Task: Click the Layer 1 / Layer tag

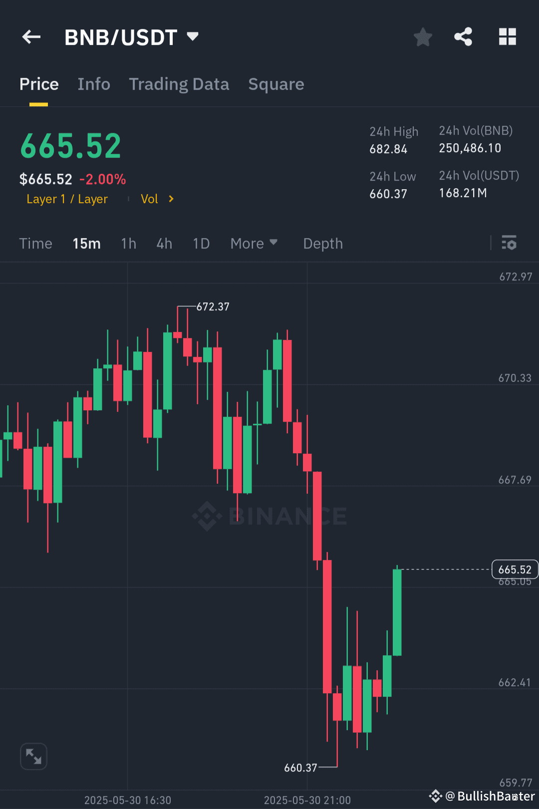Action: click(x=67, y=199)
